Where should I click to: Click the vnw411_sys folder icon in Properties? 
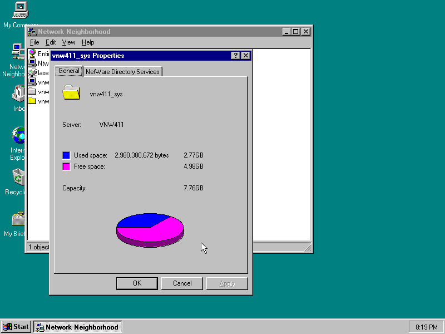click(71, 92)
